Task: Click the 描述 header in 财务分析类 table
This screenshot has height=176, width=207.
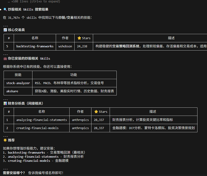Action: click(153, 112)
